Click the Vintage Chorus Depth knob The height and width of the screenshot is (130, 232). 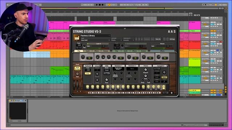(129, 57)
